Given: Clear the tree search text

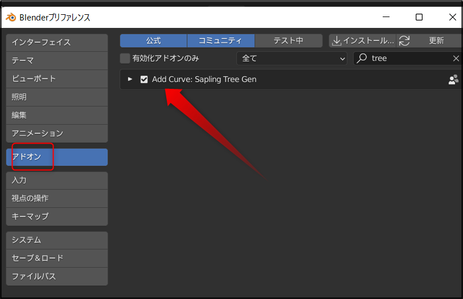Looking at the screenshot, I should (x=456, y=59).
